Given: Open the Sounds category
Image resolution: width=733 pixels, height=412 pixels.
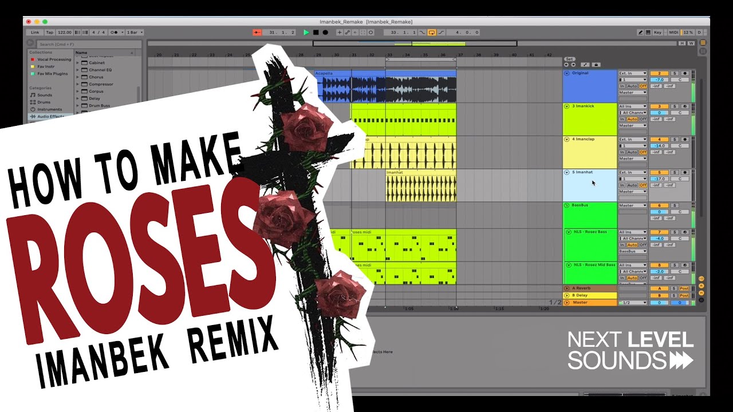Looking at the screenshot, I should pos(45,95).
